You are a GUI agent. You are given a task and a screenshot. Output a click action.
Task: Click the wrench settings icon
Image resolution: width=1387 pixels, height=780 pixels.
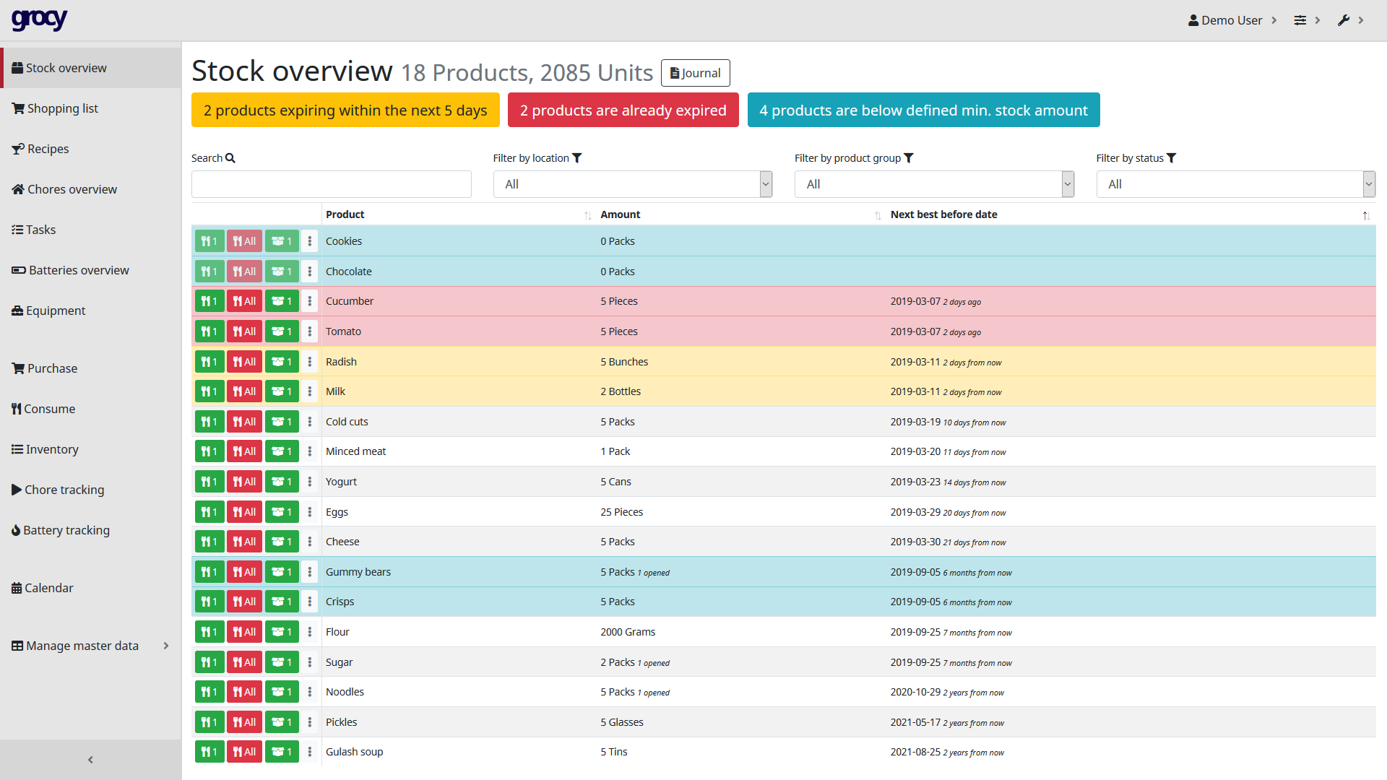tap(1344, 20)
